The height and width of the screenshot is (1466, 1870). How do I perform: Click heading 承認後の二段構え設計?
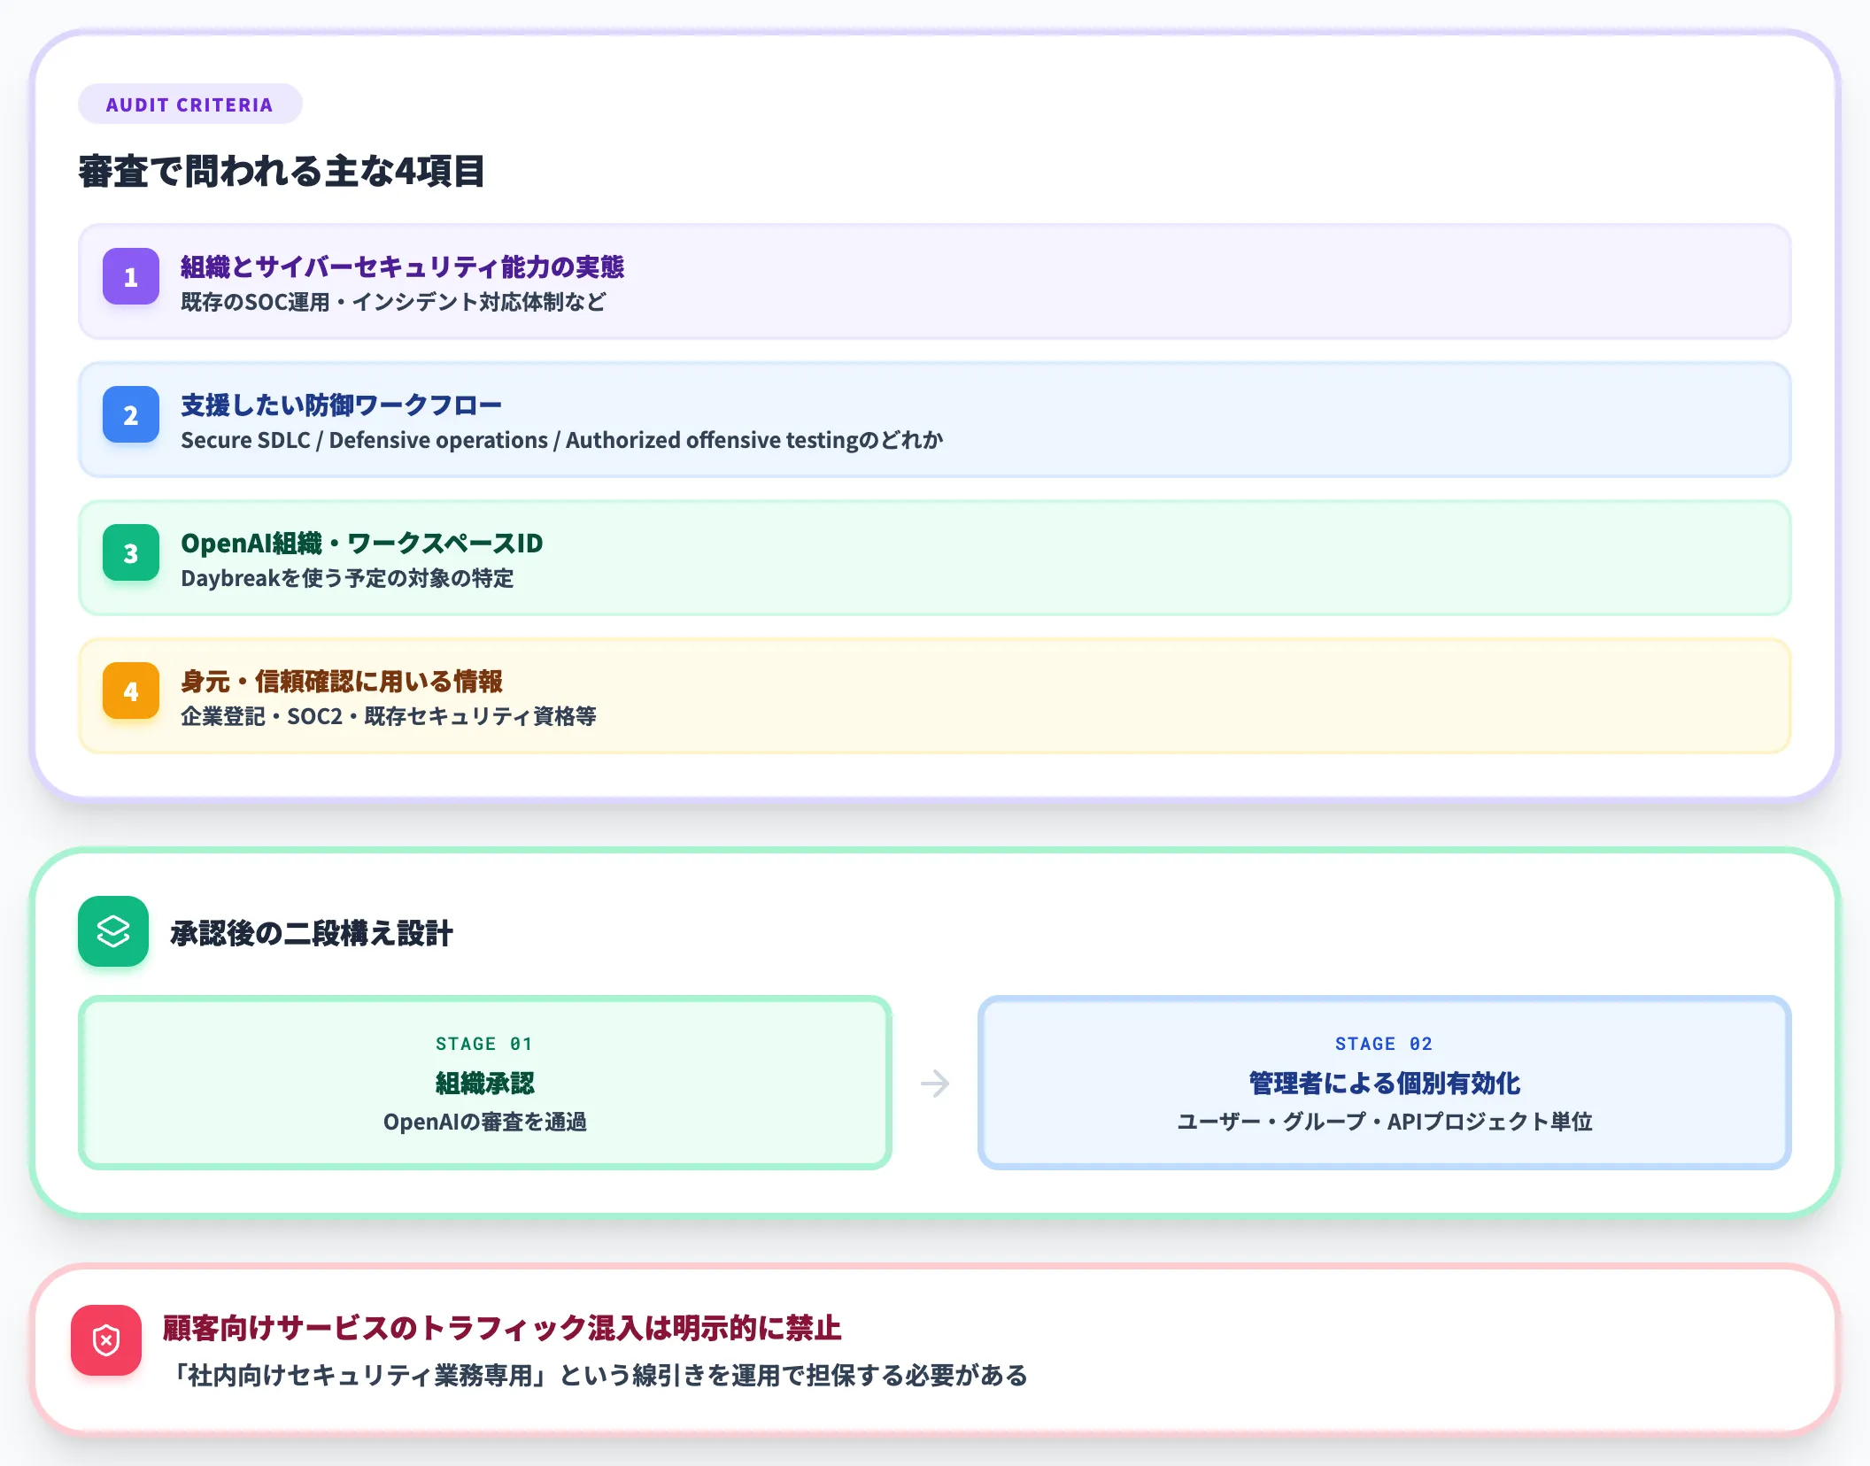311,933
